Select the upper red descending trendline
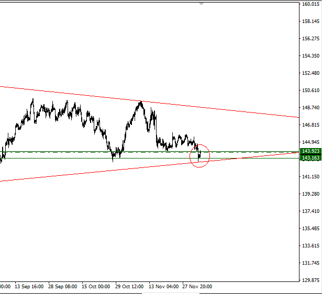This screenshot has height=294, width=322. point(150,102)
